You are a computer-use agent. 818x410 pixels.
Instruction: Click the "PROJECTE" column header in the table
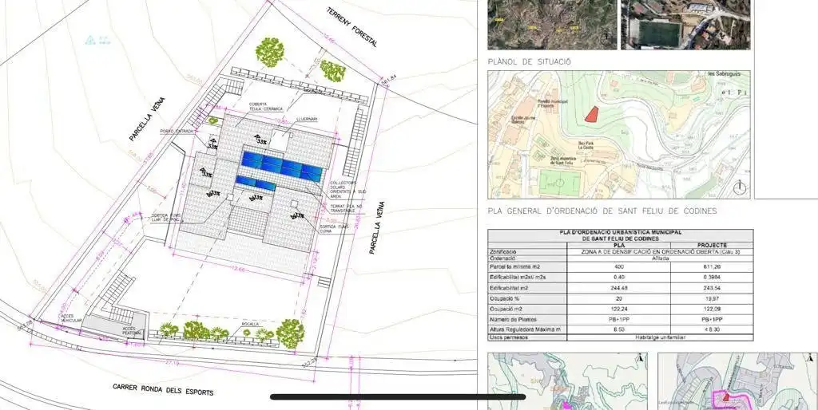pyautogui.click(x=712, y=245)
